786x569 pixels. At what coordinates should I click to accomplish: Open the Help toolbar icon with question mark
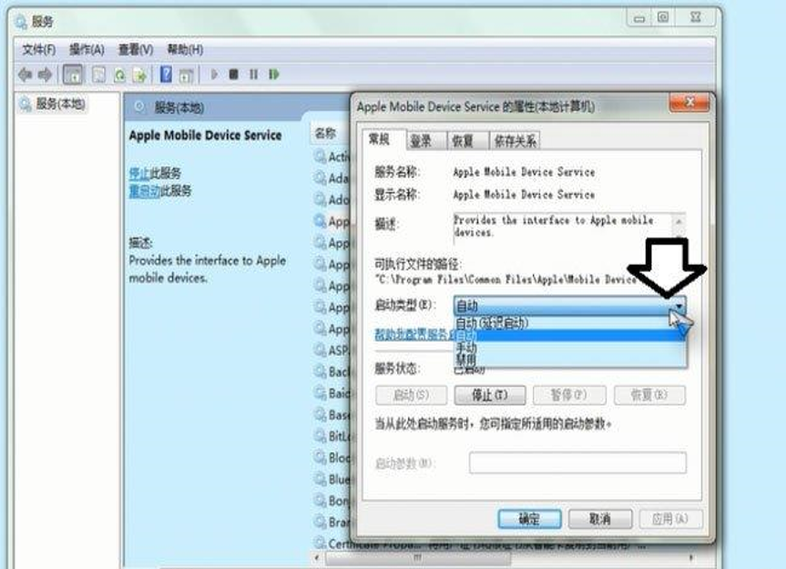coord(166,75)
